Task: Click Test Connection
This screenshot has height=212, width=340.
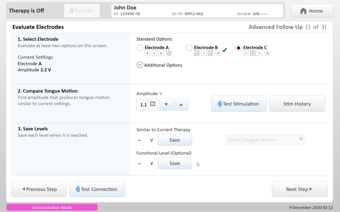Action: pos(97,189)
